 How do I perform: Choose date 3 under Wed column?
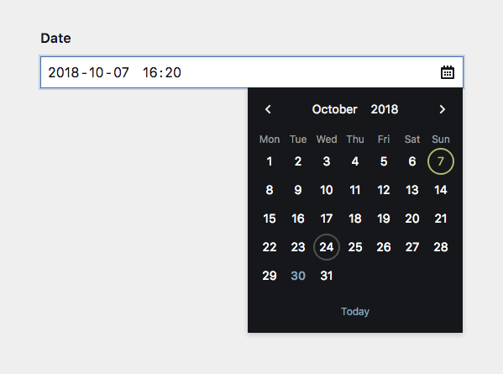(x=327, y=161)
